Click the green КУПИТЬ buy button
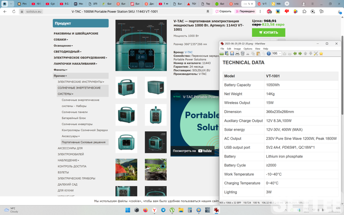 tap(268, 32)
